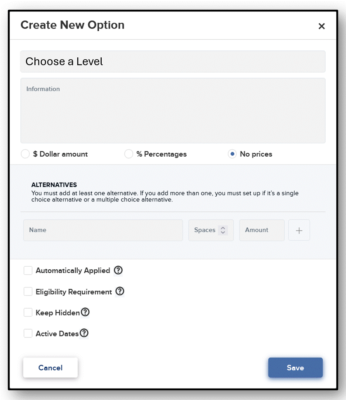Open help icon beside Automatically Applied

click(118, 270)
